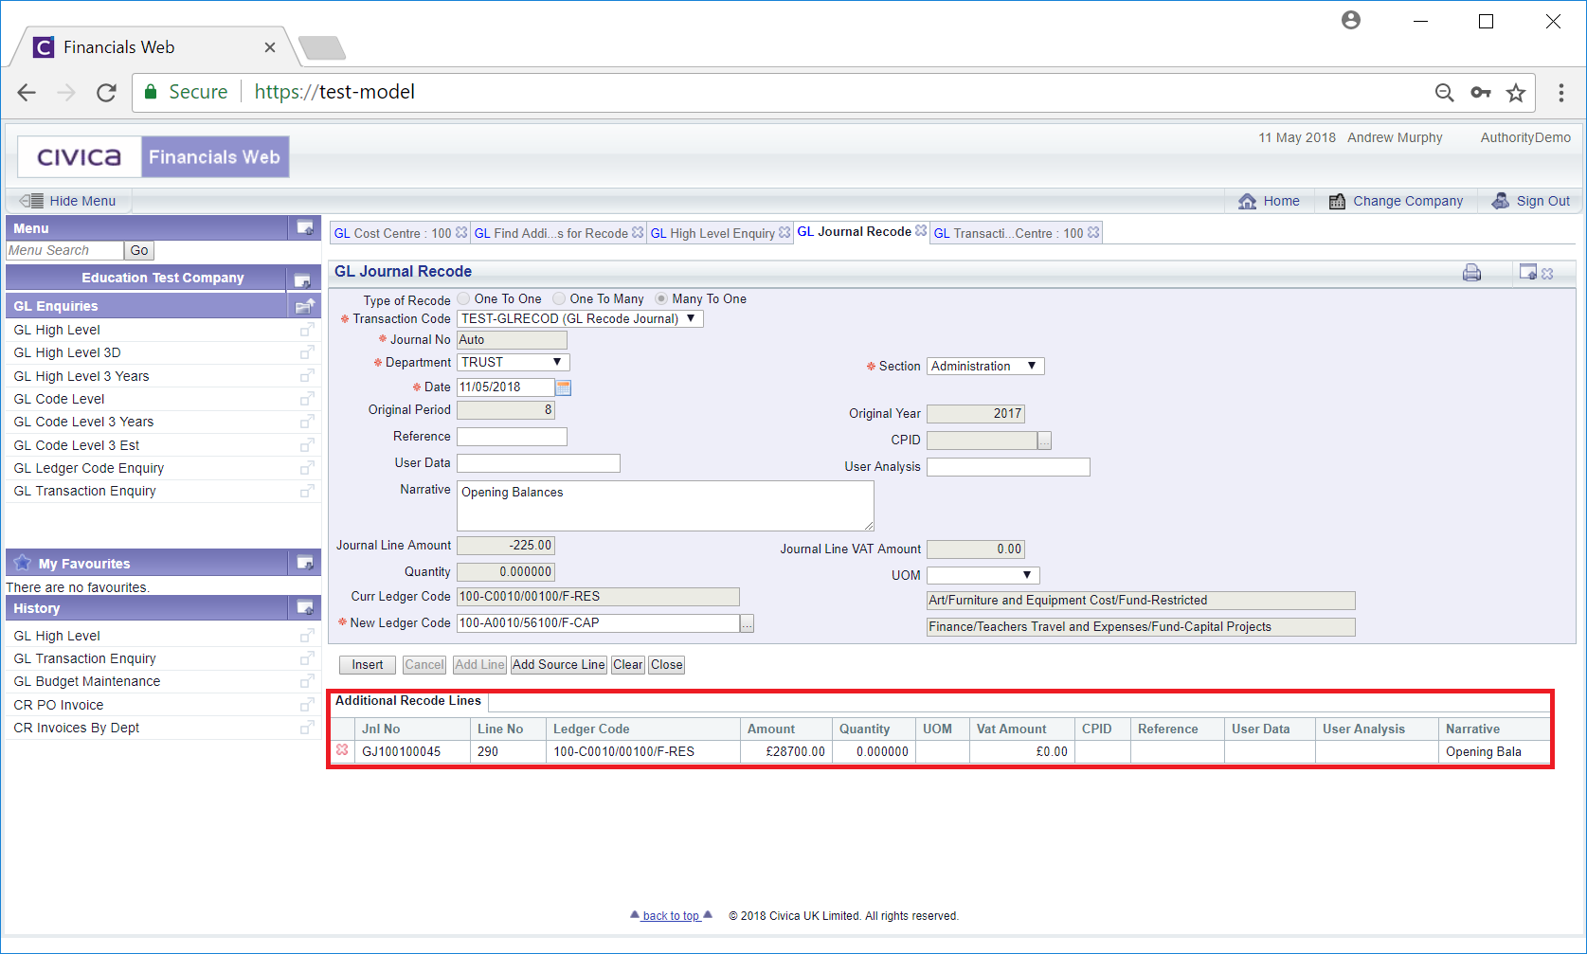The width and height of the screenshot is (1587, 954).
Task: Click the print icon in GL Journal Recode header
Action: coord(1471,273)
